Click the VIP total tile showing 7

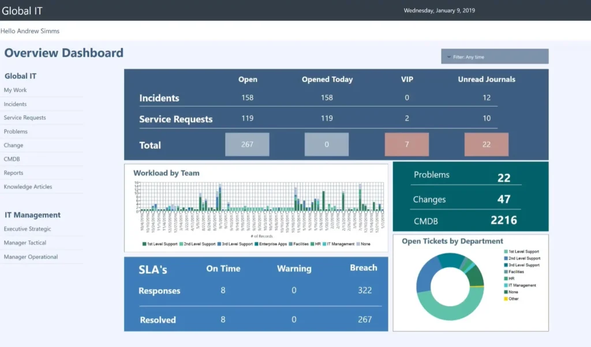(x=406, y=145)
